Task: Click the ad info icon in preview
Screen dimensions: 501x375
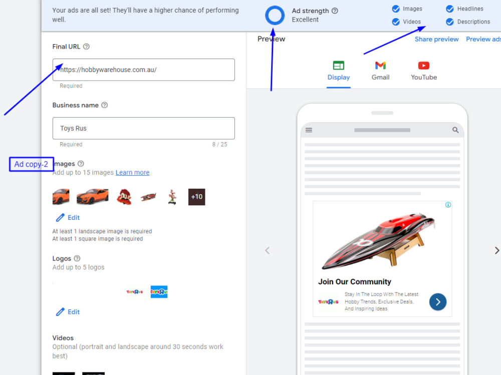Action: 448,205
